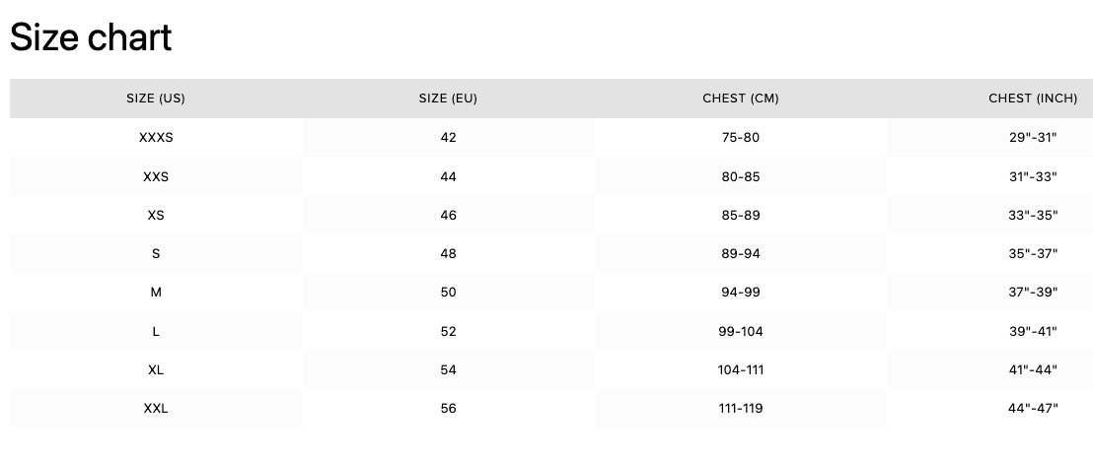Viewport: 1093px width, 461px height.
Task: Select the XXXS size cell
Action: click(156, 138)
